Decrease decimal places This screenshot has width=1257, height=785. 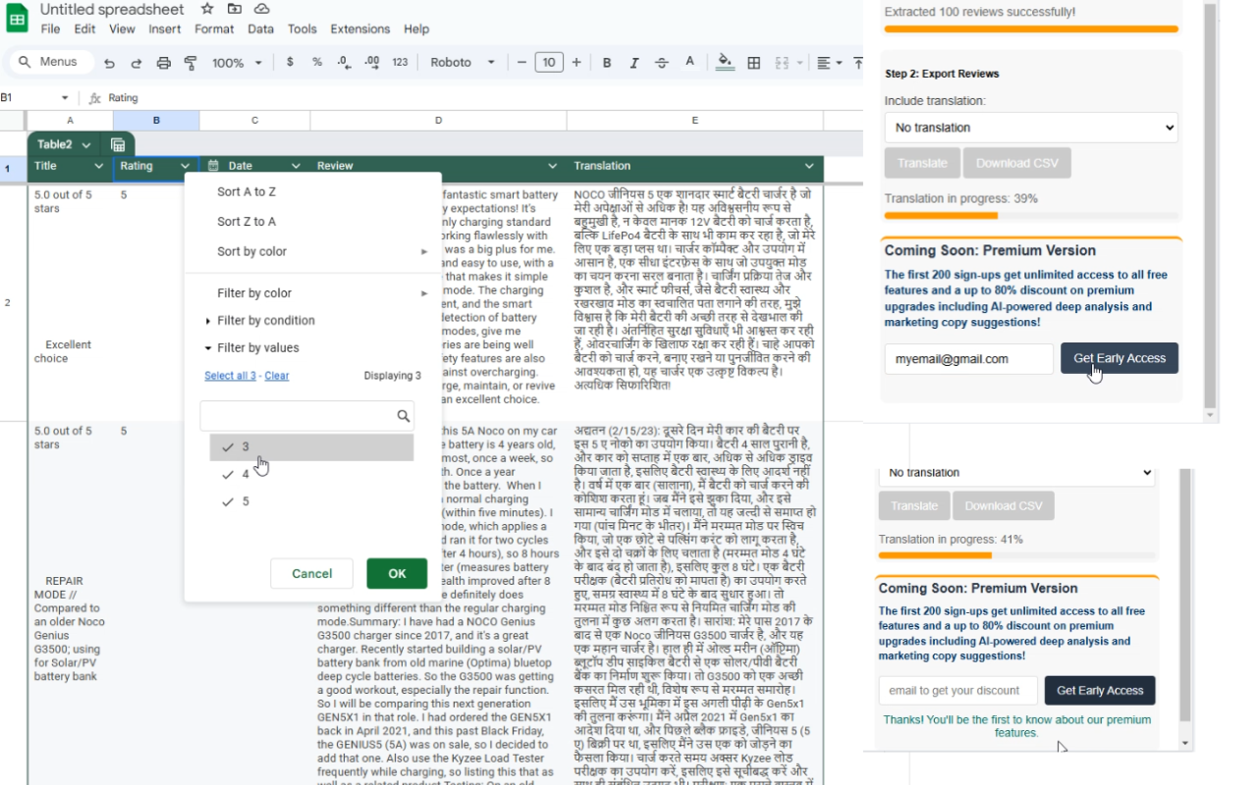coord(344,63)
